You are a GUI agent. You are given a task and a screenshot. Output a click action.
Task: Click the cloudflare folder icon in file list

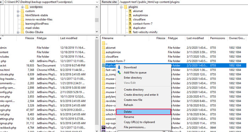tap(103, 56)
